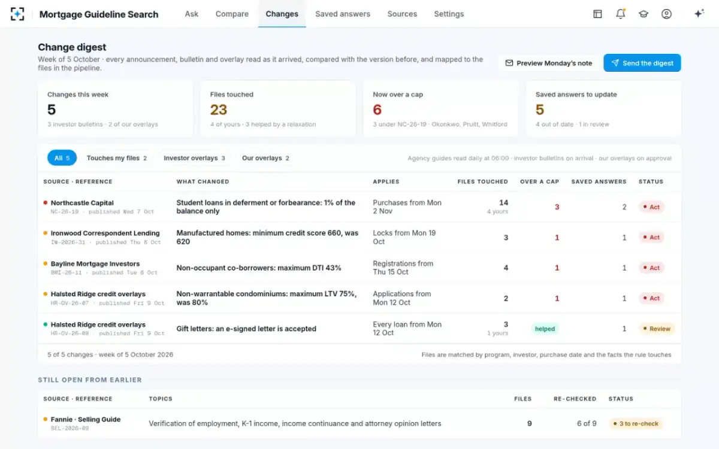Open the notifications bell icon
Screen dimensions: 719x449
620,14
